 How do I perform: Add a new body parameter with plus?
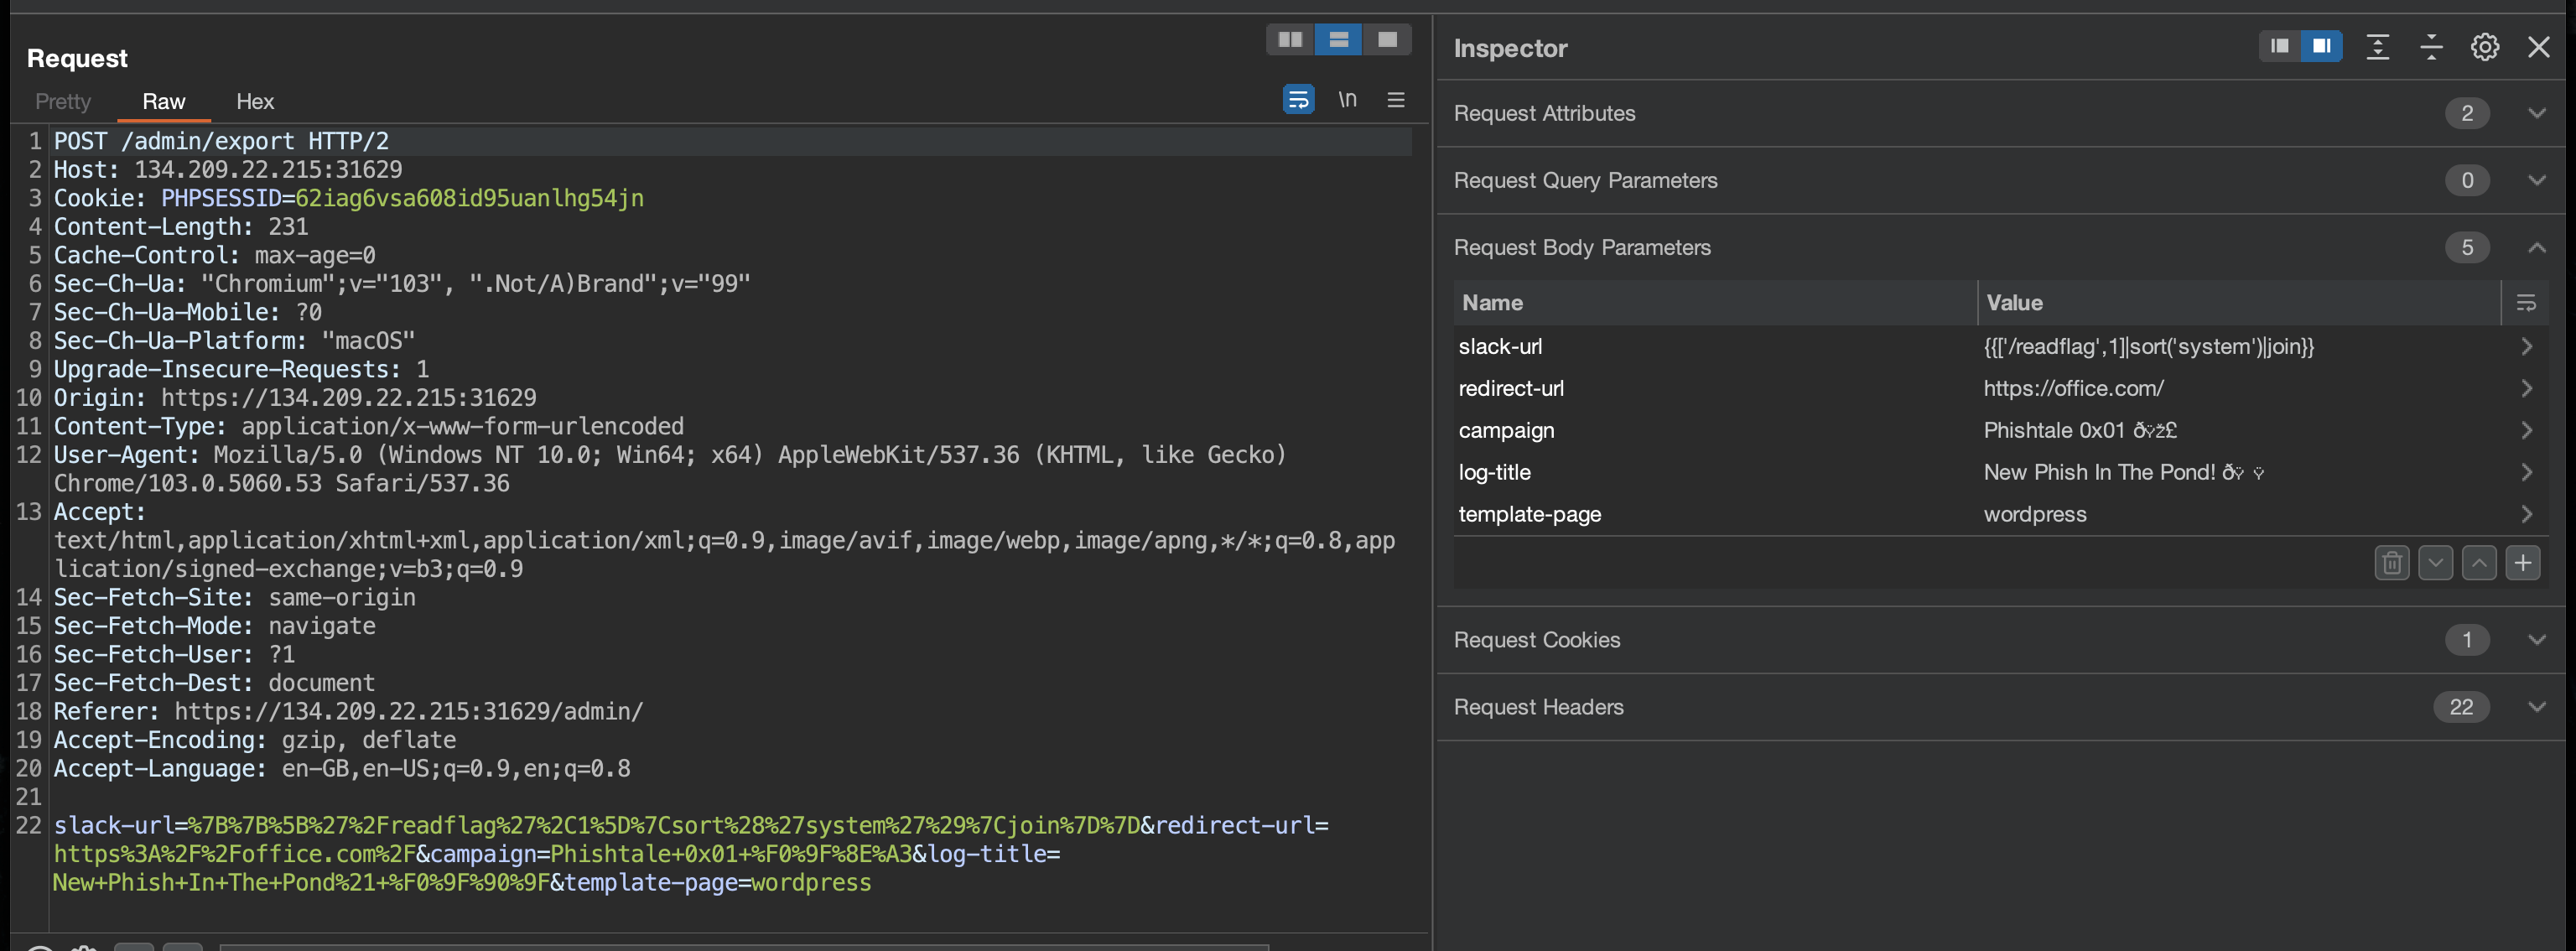[x=2522, y=563]
